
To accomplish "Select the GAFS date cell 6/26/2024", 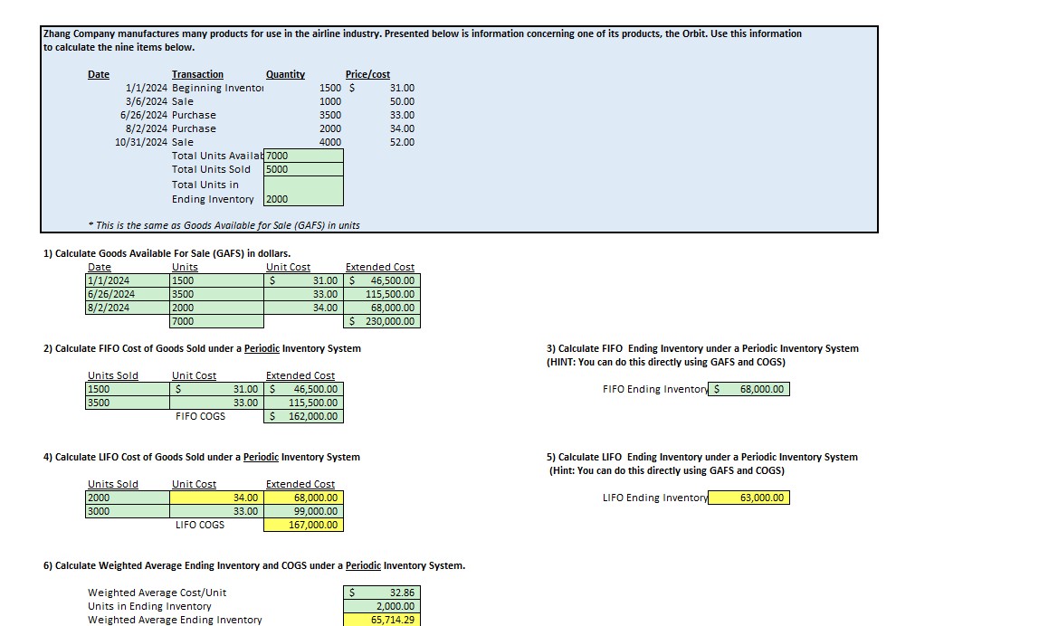I will pos(128,294).
